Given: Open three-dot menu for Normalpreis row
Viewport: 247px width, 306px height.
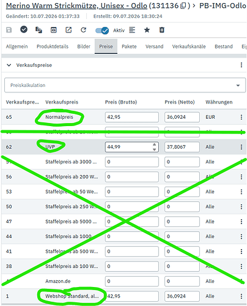Looking at the screenshot, I should pyautogui.click(x=241, y=117).
